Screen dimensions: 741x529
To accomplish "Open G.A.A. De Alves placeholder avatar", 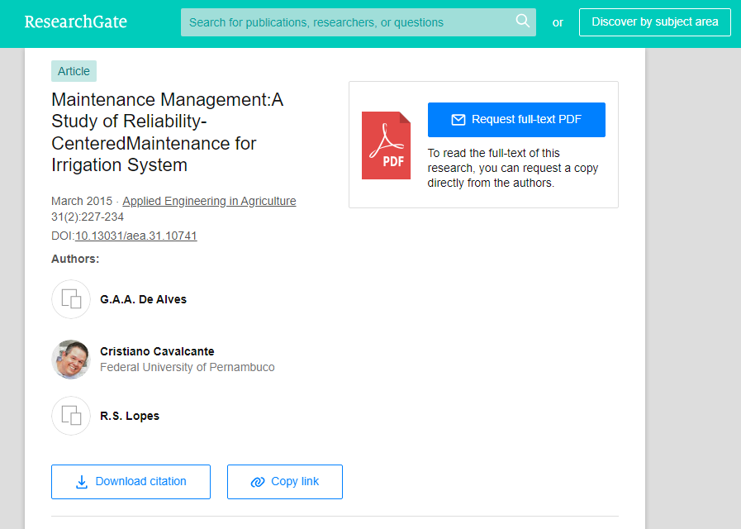I will click(71, 299).
